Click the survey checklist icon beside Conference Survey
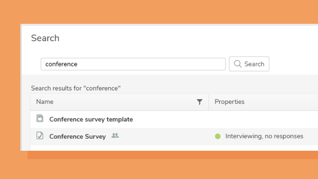This screenshot has width=318, height=179. pos(40,136)
